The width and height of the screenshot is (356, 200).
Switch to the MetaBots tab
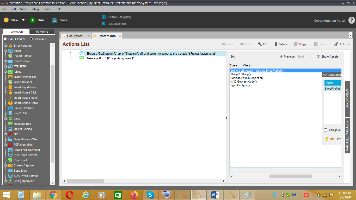coord(42,32)
